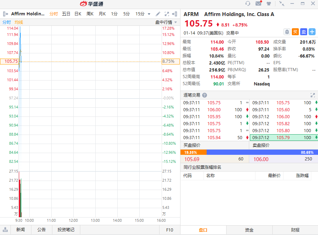318x235 pixels.
Task: Click the 成交量 value 201.6万
Action: [308, 42]
